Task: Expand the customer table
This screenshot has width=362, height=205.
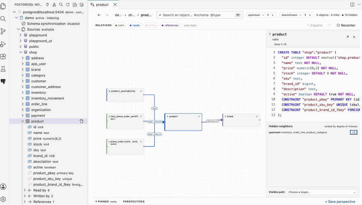Action: (23, 81)
